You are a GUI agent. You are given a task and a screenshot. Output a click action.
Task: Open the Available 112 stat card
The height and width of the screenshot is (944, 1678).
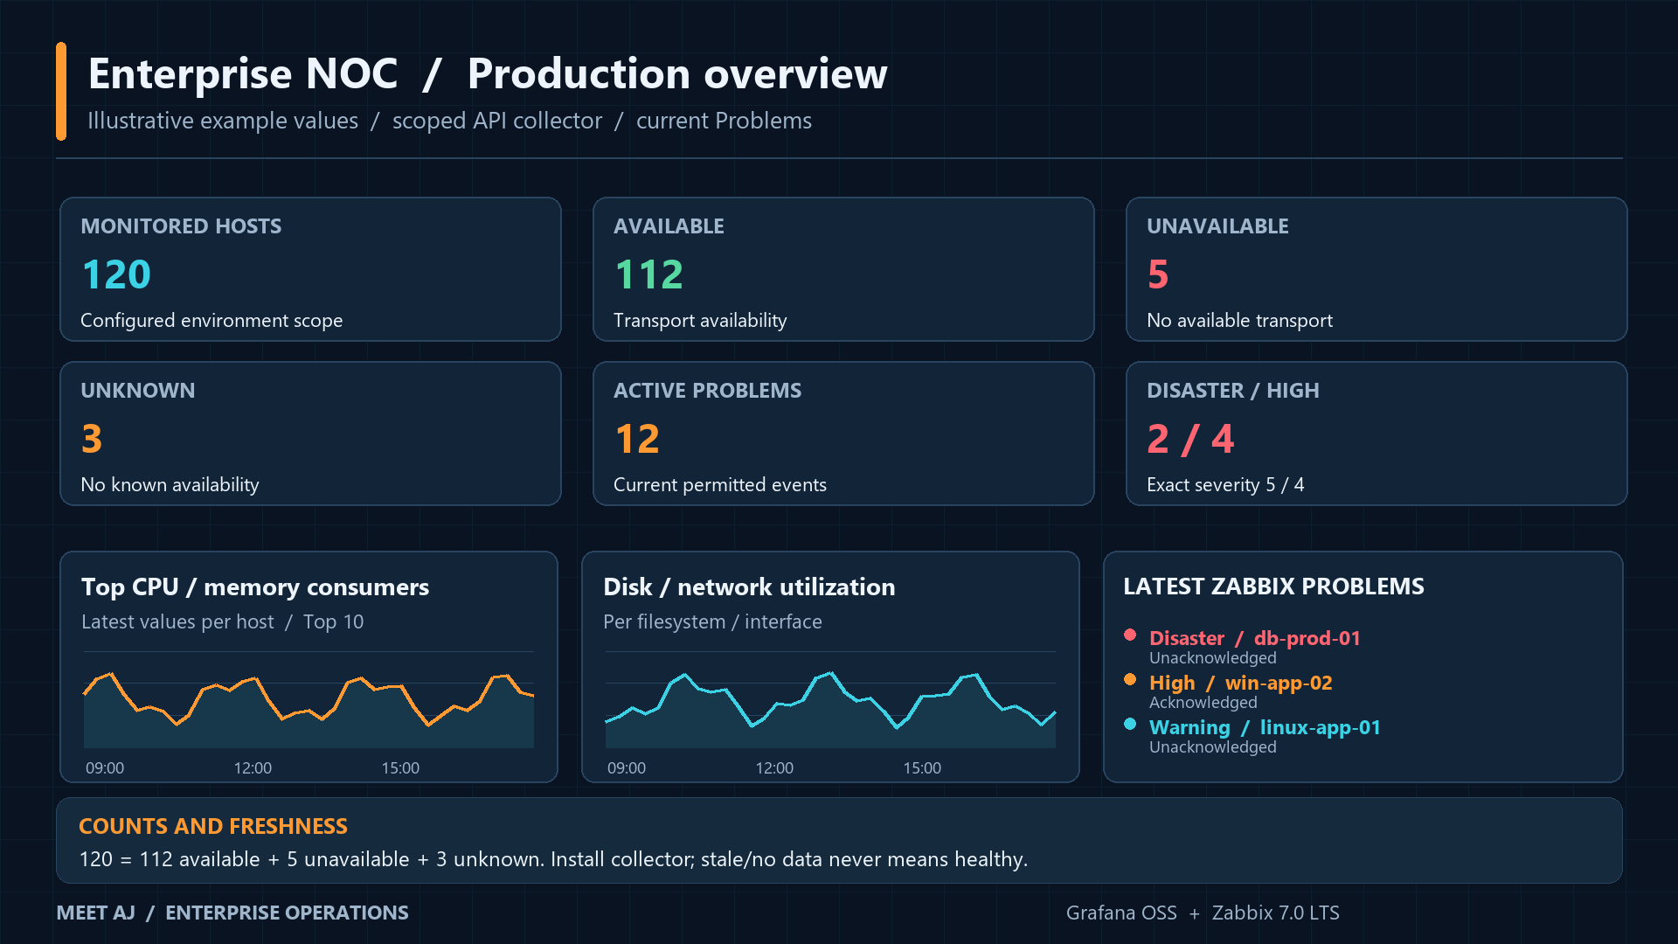pyautogui.click(x=843, y=269)
